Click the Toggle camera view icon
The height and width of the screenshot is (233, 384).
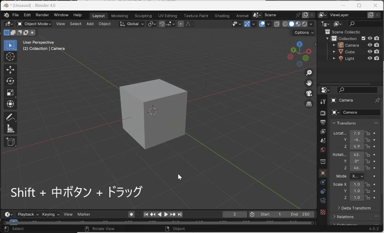[309, 93]
